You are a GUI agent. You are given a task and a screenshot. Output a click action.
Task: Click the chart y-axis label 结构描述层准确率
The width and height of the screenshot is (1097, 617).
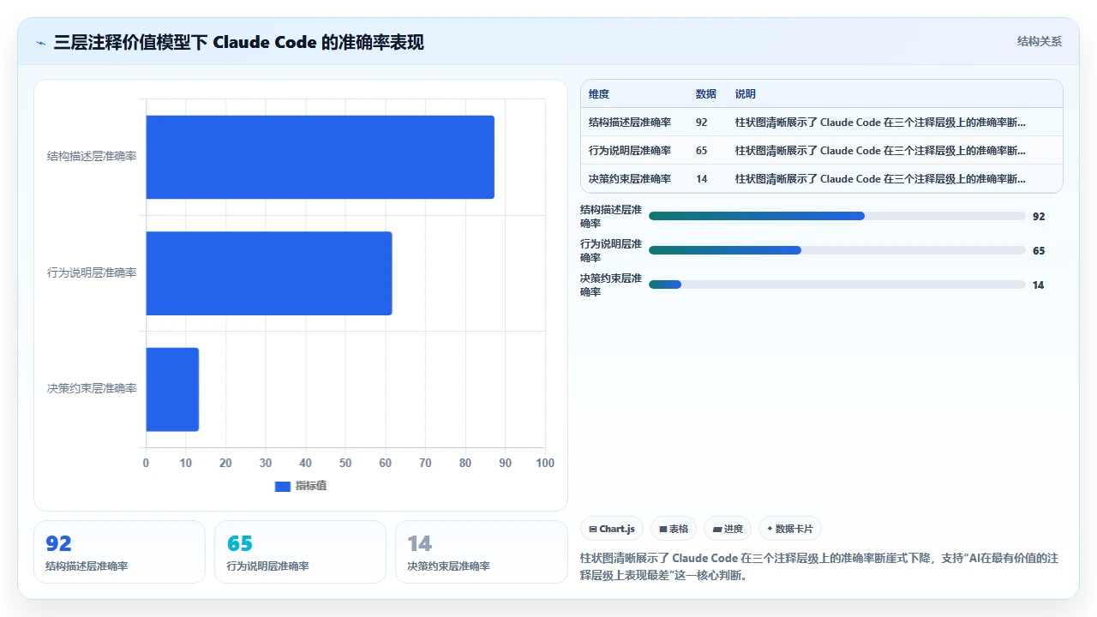pyautogui.click(x=92, y=157)
